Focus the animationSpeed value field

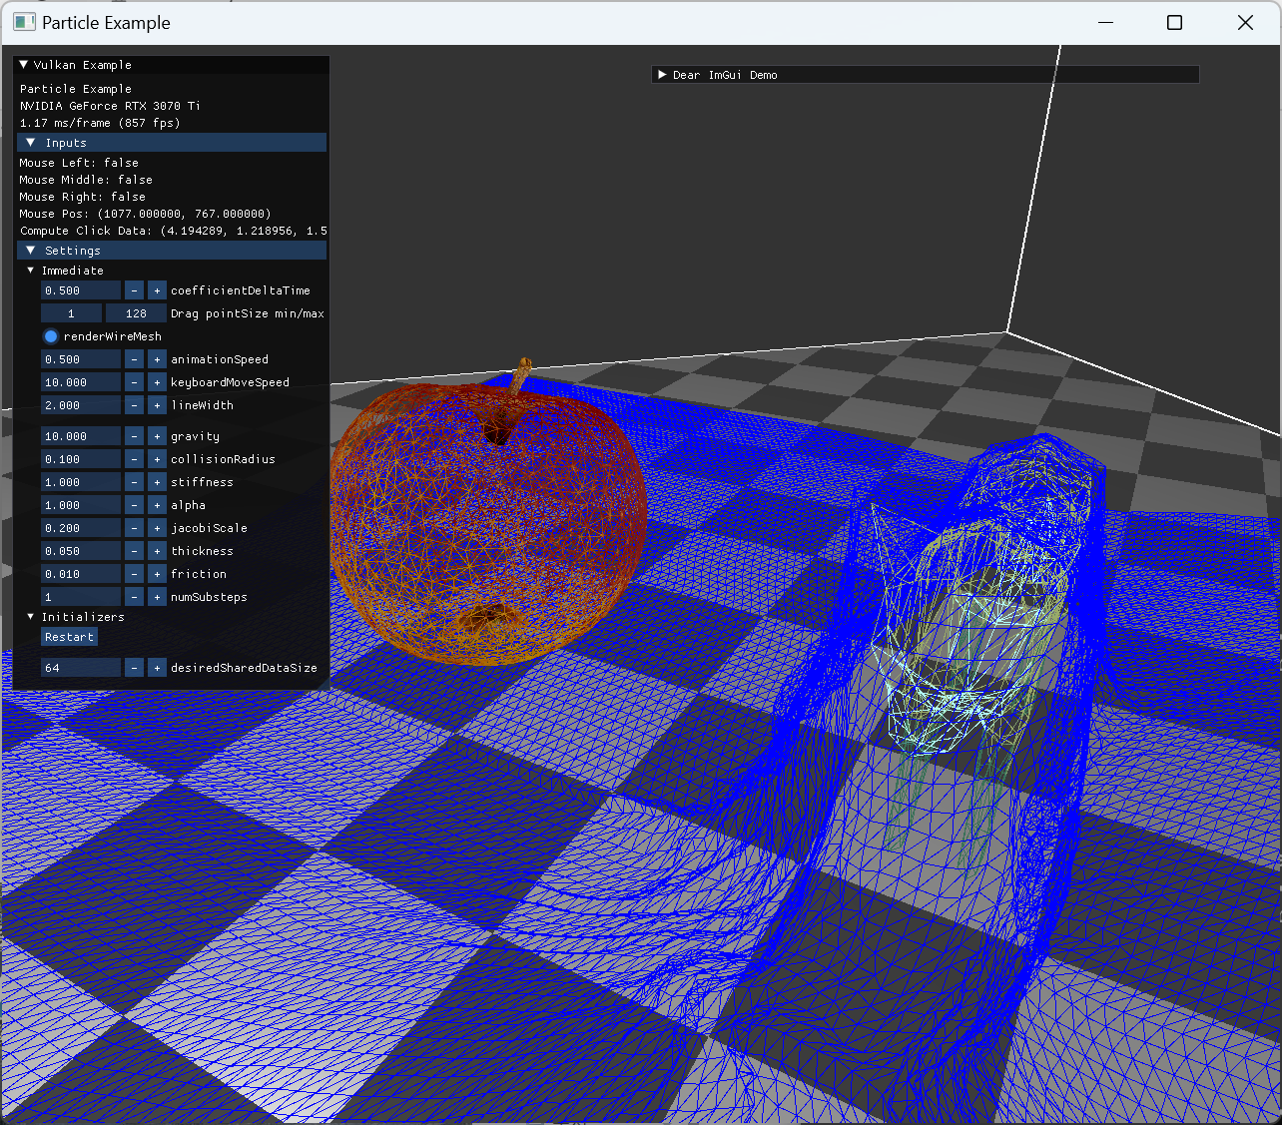(x=81, y=359)
